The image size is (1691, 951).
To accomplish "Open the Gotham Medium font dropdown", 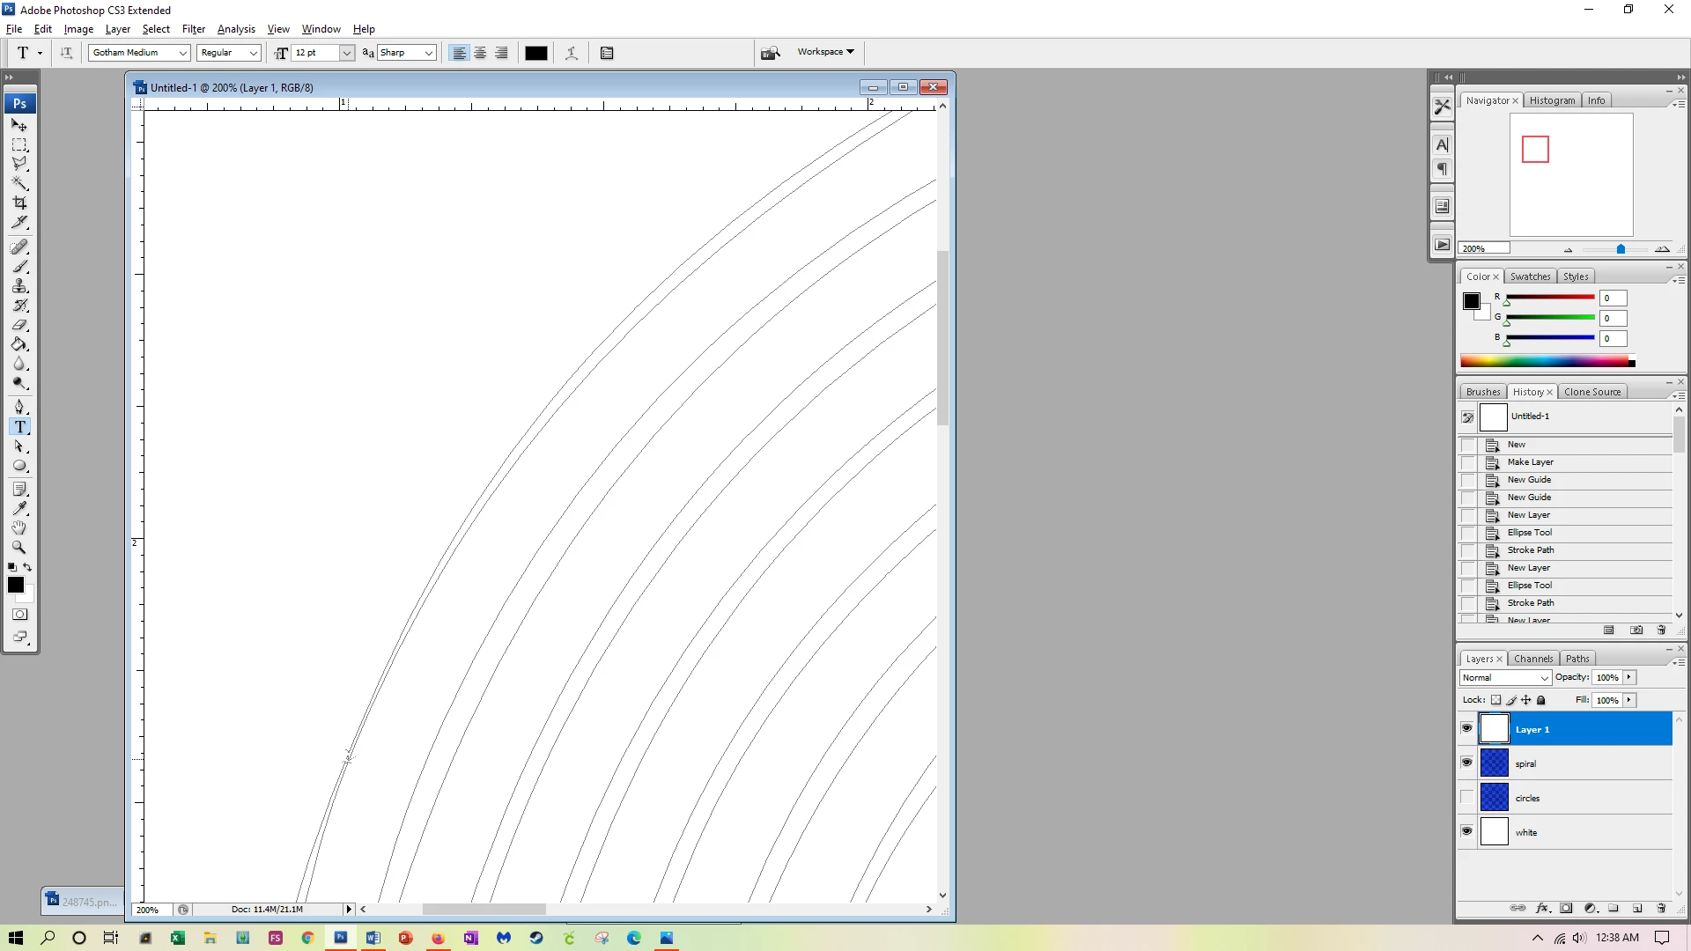I will (x=182, y=53).
